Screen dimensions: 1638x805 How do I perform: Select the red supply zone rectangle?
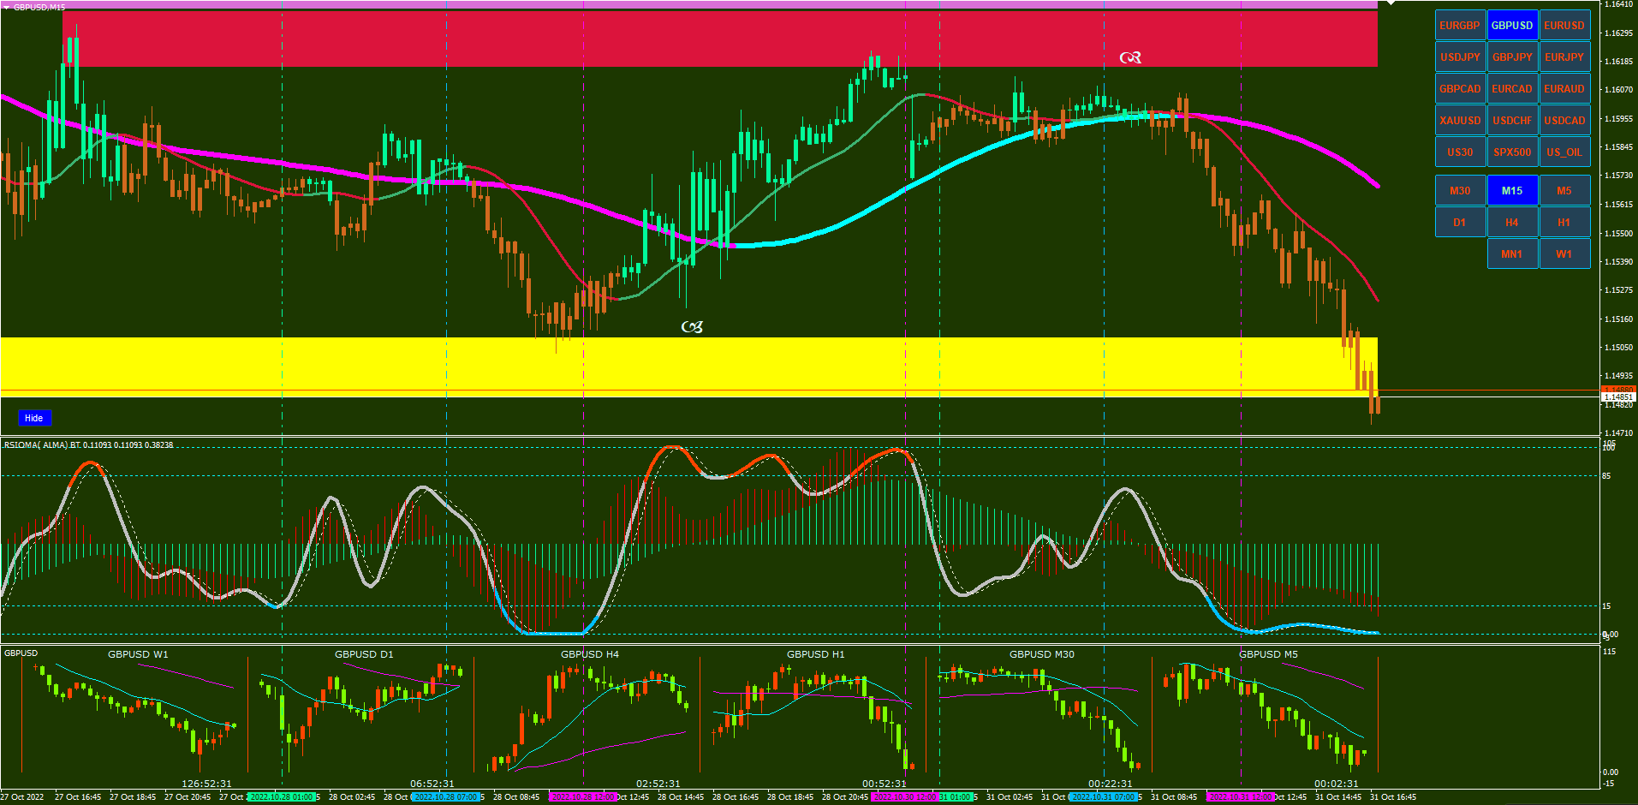(x=719, y=39)
